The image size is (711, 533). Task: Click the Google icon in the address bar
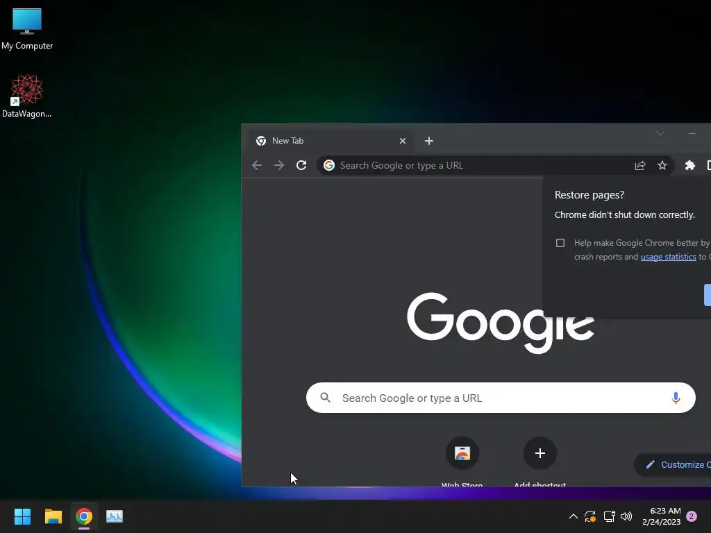point(329,165)
